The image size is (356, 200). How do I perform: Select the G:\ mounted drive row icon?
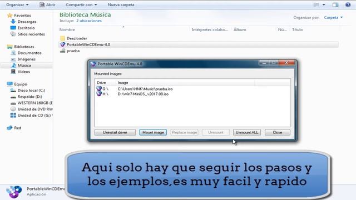(x=99, y=89)
